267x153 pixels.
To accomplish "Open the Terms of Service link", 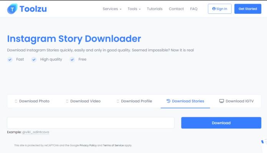I will point(113,145).
